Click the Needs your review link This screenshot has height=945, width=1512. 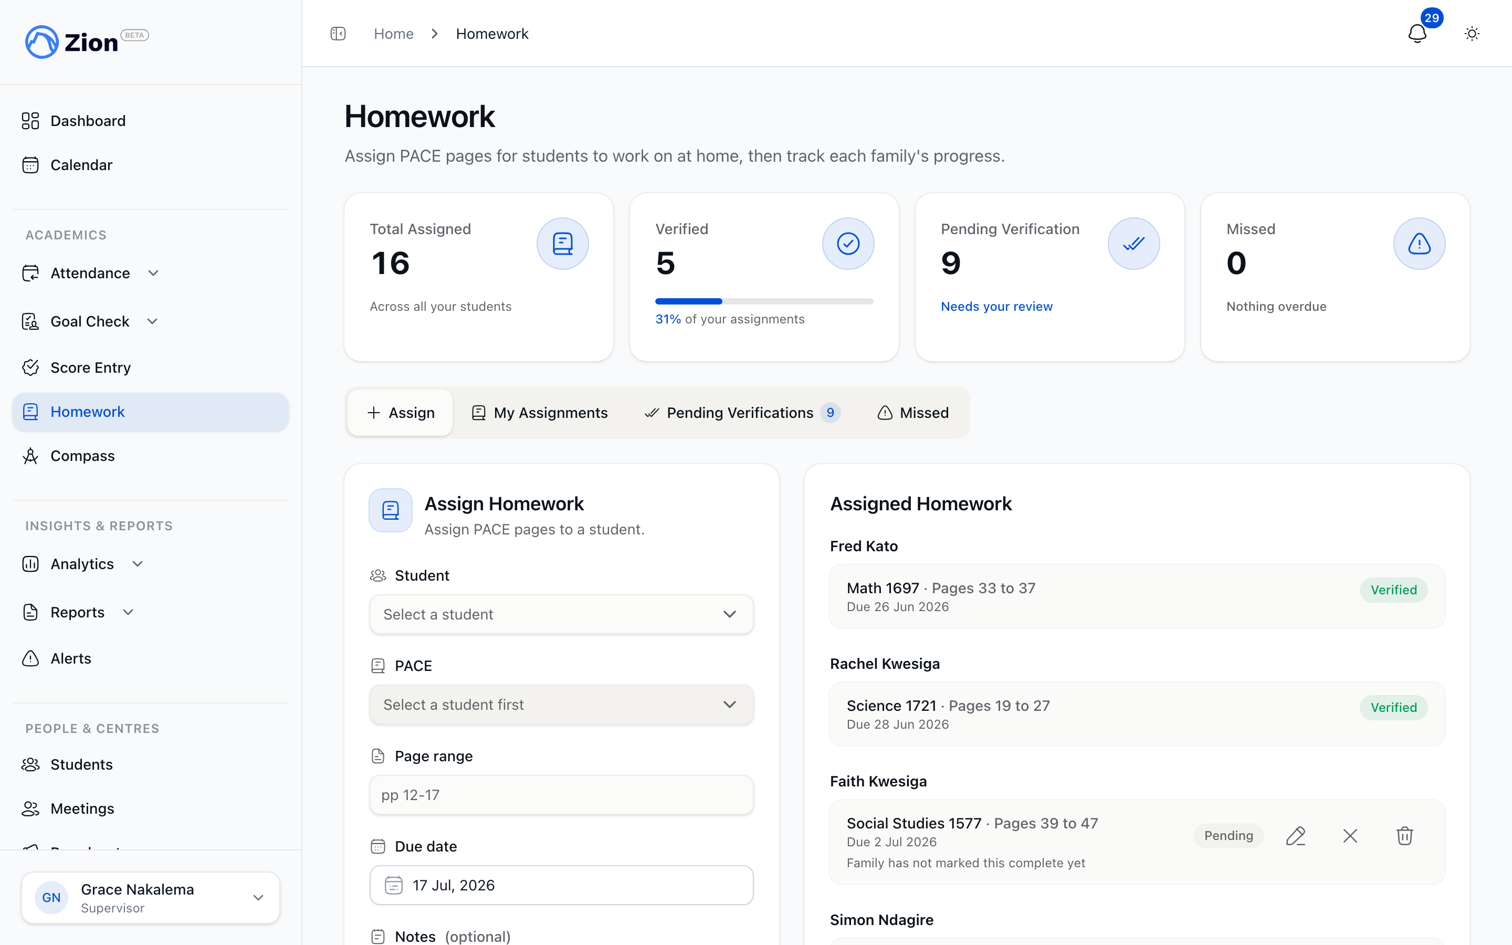(996, 306)
